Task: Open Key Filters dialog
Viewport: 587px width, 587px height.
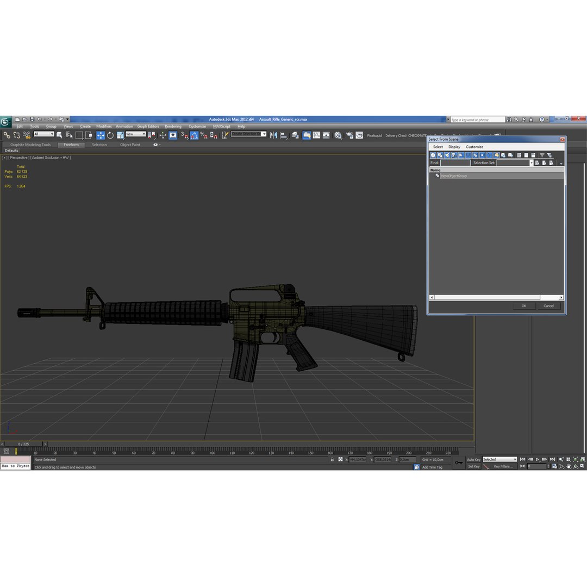Action: coord(503,466)
